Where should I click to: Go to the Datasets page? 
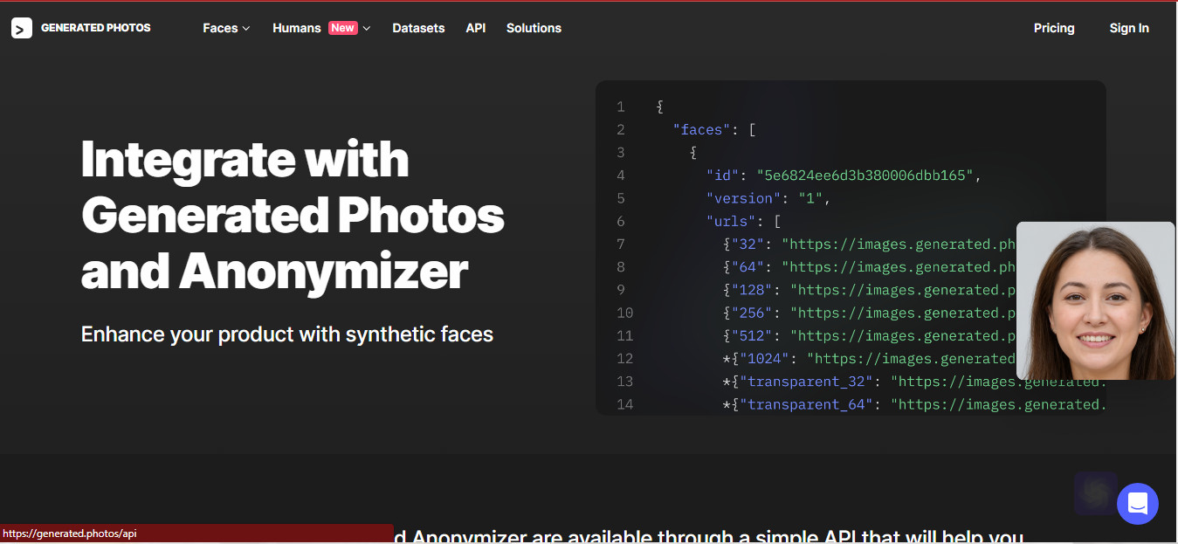point(418,28)
